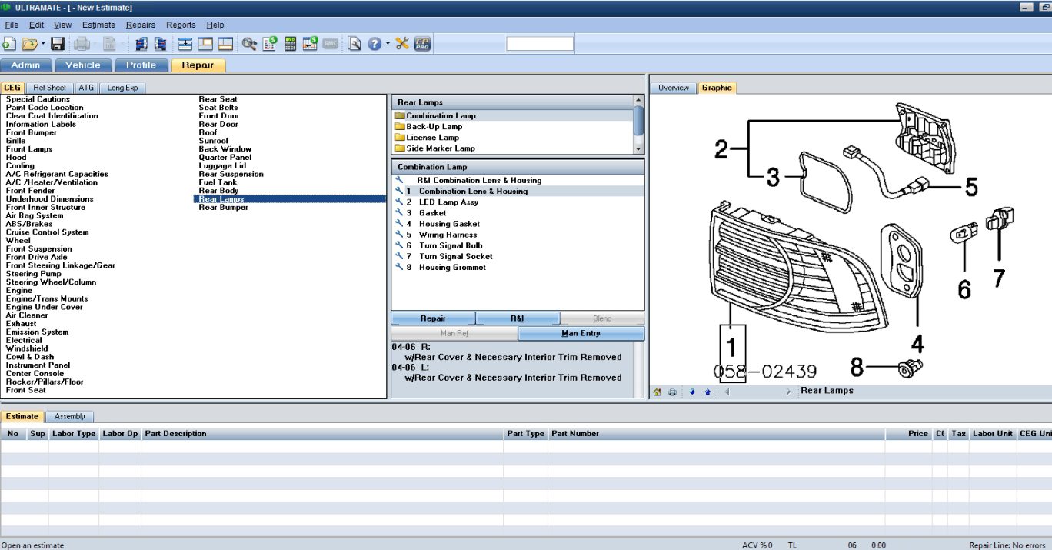
Task: Switch to the Assembly tab
Action: coord(70,416)
